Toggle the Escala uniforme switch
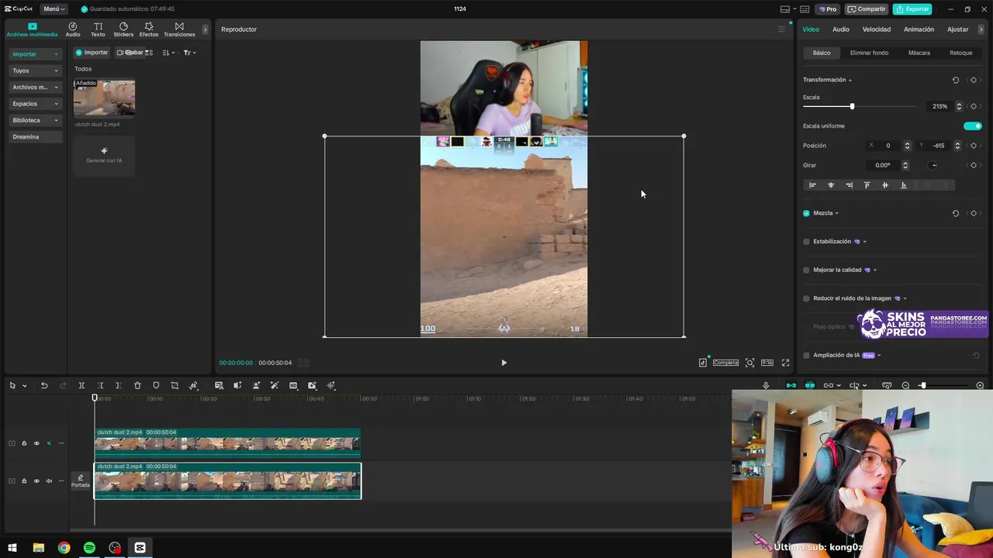993x558 pixels. pos(972,126)
